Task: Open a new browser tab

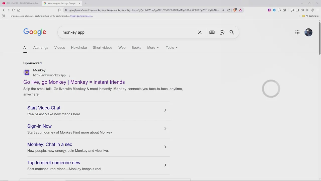Action: point(86,3)
